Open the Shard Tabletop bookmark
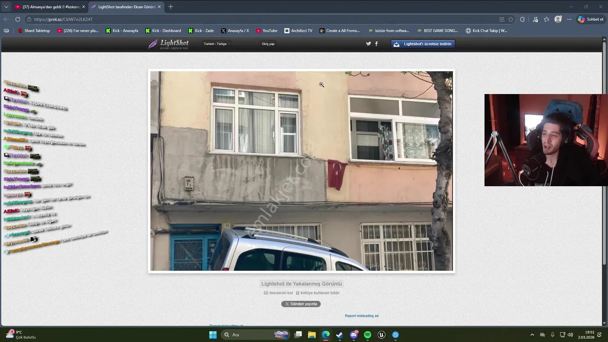Image resolution: width=608 pixels, height=342 pixels. (34, 31)
